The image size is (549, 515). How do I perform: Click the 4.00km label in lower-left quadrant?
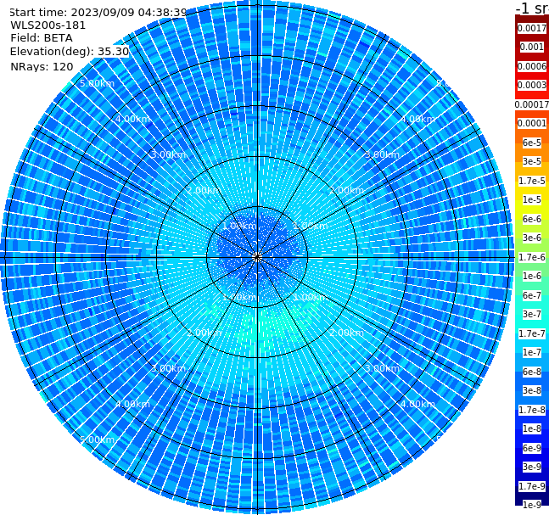(132, 404)
